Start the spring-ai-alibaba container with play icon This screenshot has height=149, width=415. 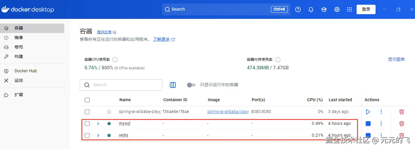[368, 112]
